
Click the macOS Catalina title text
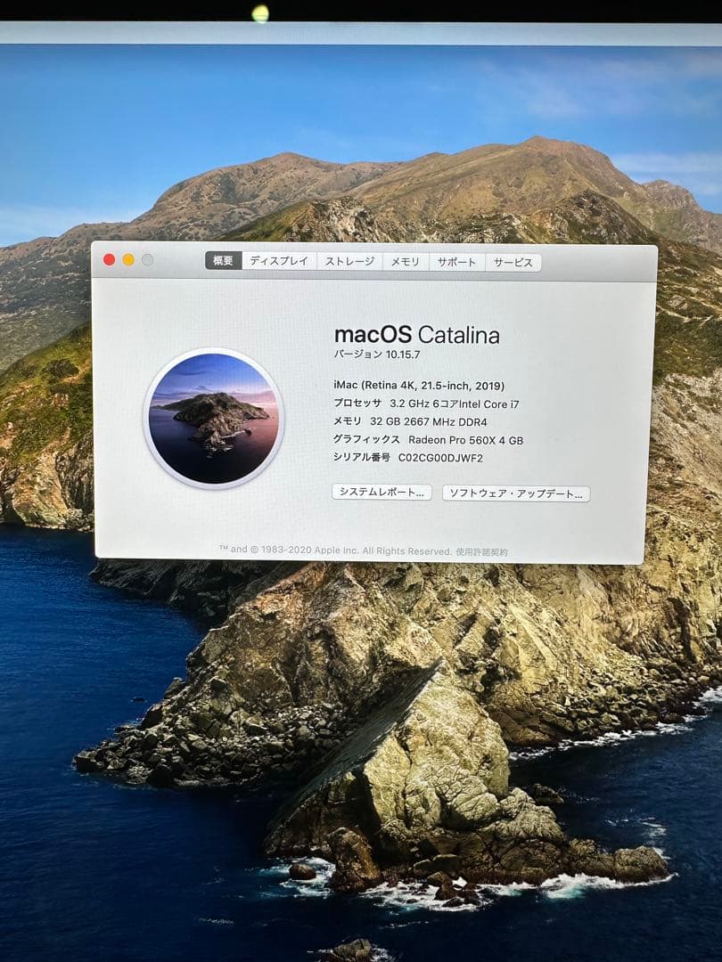[416, 337]
